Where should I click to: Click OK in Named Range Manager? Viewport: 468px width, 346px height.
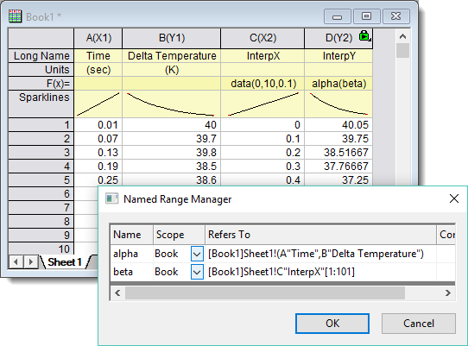click(332, 324)
